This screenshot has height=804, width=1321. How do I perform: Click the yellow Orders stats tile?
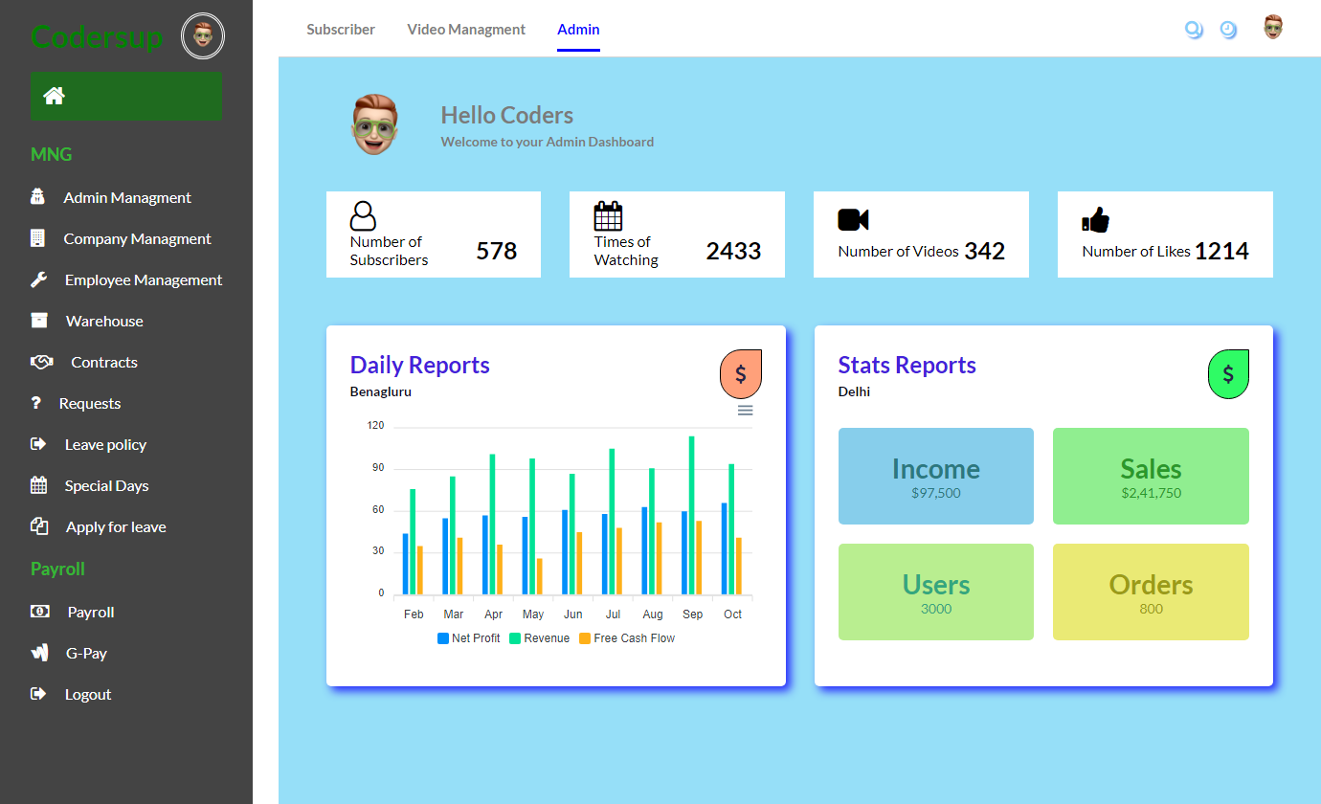click(1151, 592)
